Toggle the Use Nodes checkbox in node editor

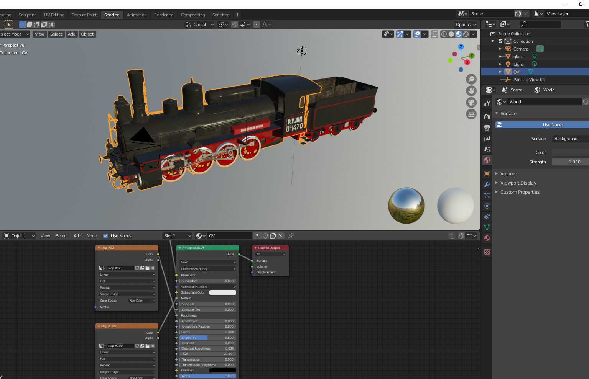click(x=105, y=236)
